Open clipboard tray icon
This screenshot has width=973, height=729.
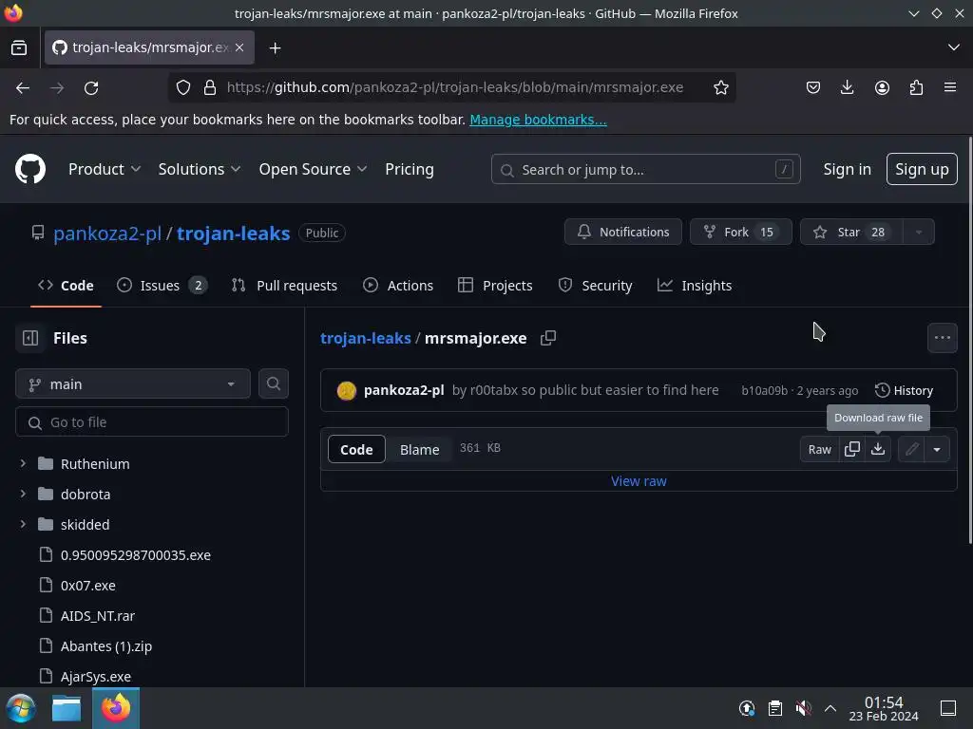pos(775,708)
